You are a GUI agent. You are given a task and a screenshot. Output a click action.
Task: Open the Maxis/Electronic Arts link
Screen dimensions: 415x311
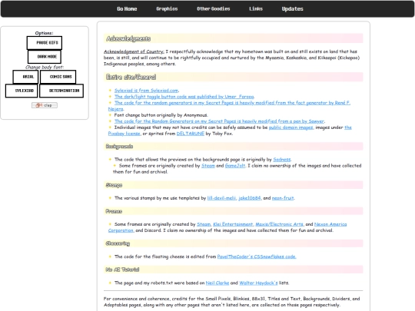[x=279, y=224]
